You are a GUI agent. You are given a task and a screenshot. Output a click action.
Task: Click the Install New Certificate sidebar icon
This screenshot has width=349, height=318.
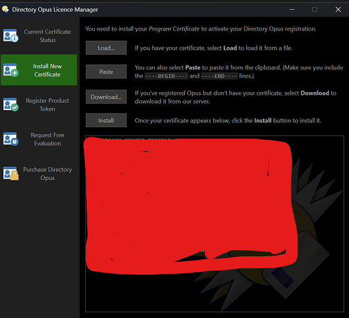pyautogui.click(x=10, y=70)
